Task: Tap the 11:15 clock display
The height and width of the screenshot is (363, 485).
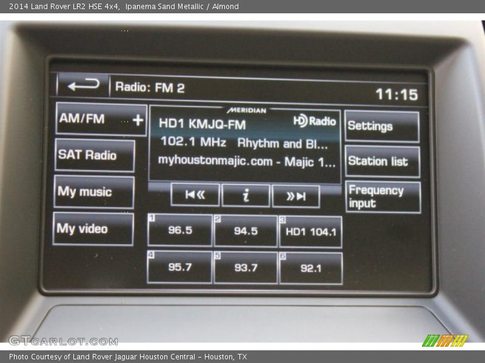Action: [x=396, y=94]
